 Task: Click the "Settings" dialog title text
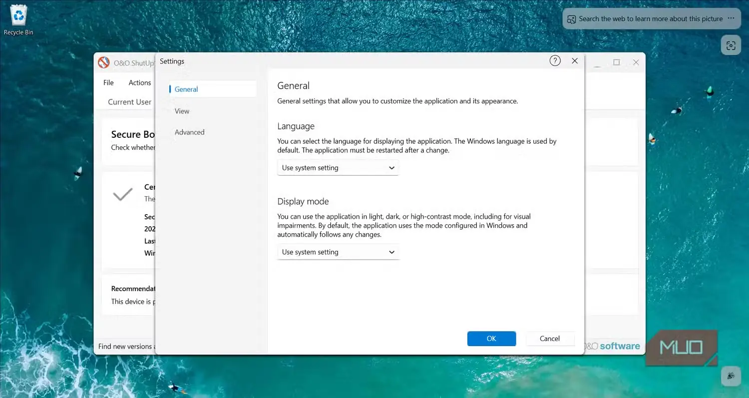point(172,61)
